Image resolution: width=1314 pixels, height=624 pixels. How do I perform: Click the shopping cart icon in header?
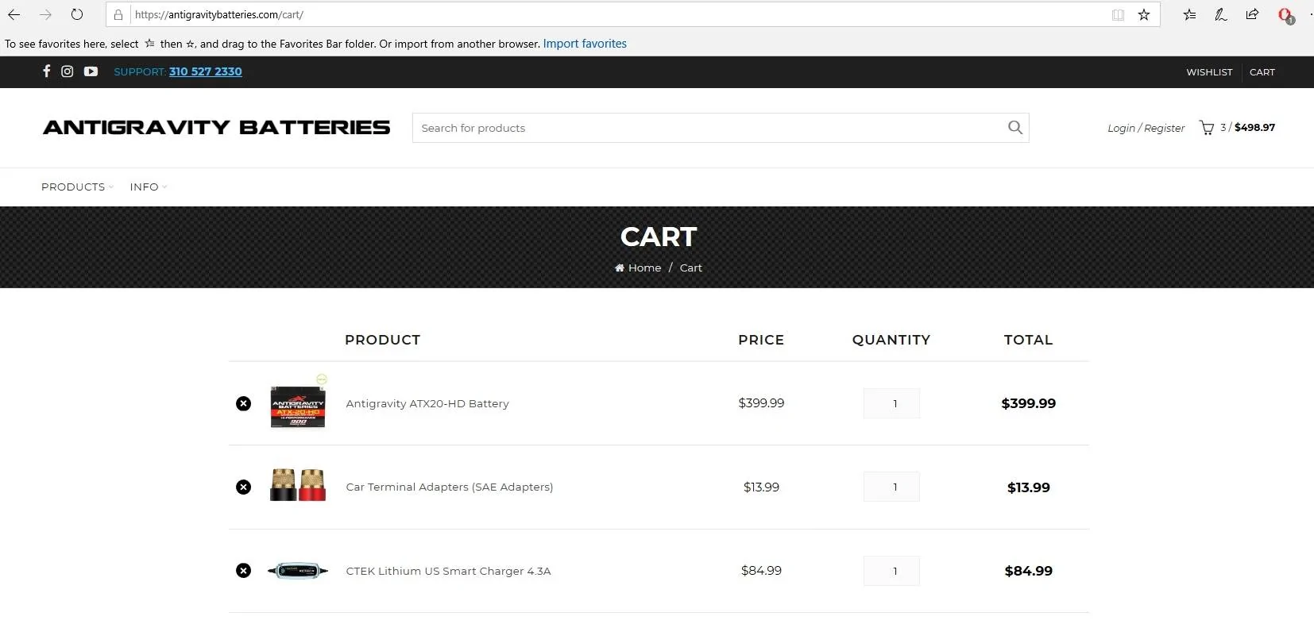tap(1207, 128)
